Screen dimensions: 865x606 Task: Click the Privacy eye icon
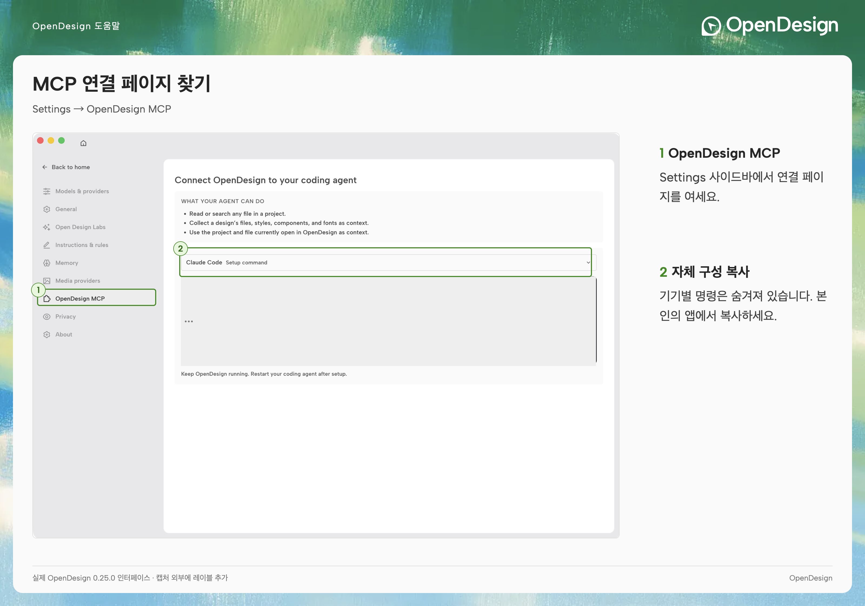pyautogui.click(x=47, y=317)
